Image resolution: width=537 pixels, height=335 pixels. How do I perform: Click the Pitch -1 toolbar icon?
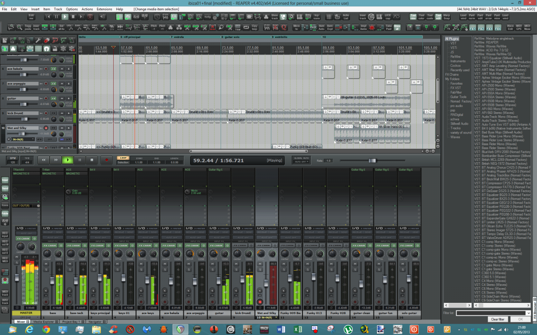point(154,28)
